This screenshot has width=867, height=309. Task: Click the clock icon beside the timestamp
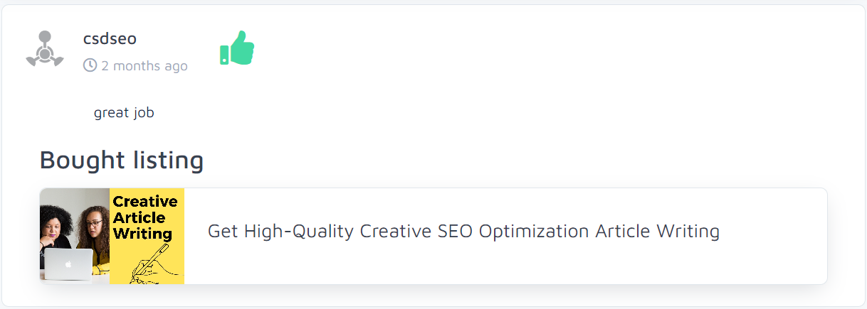pyautogui.click(x=90, y=65)
